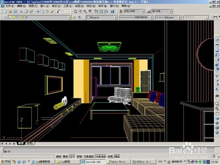This screenshot has width=220, height=165.
Task: Switch to Adobe Photoshop taskbar button
Action: pos(119,162)
